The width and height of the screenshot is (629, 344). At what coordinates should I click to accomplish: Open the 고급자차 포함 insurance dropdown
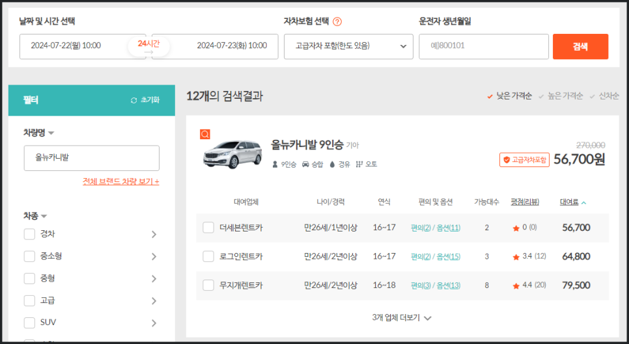(x=348, y=46)
